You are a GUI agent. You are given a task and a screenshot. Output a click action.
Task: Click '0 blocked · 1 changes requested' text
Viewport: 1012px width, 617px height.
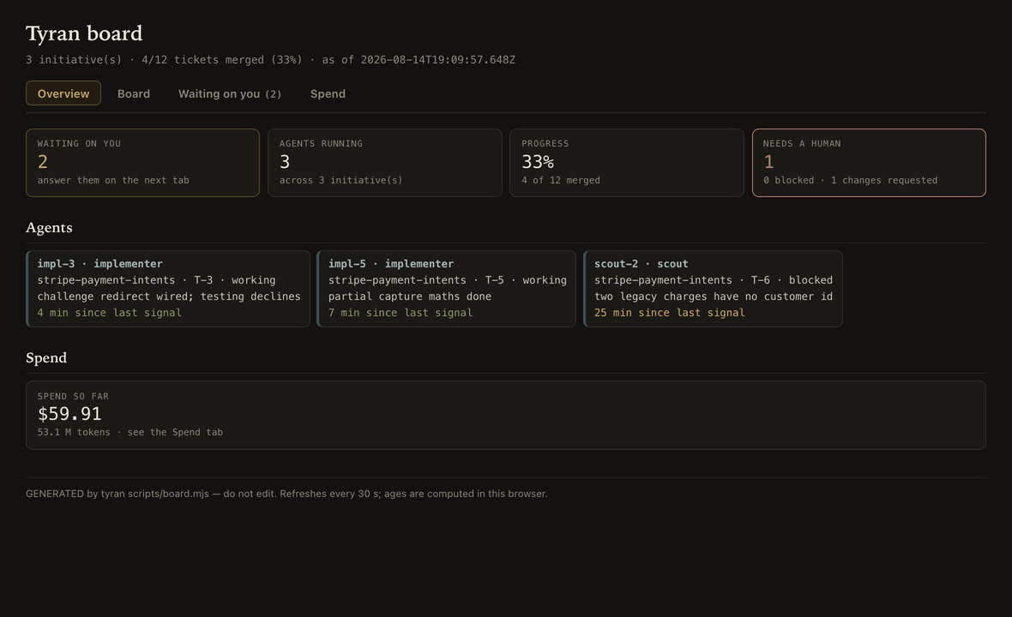(x=851, y=181)
